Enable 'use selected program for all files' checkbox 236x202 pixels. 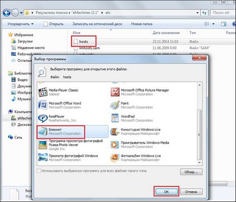(39, 171)
